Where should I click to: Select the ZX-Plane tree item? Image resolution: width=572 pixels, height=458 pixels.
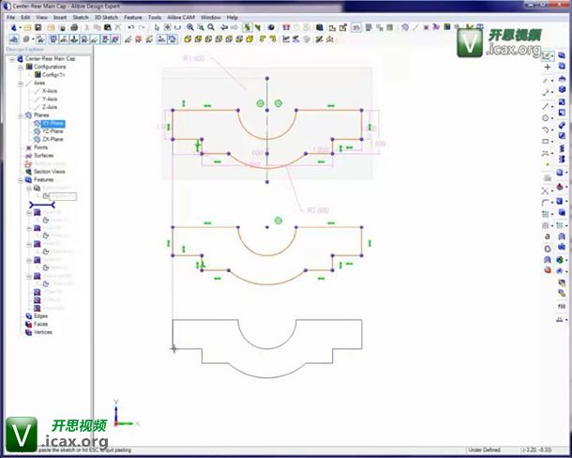click(53, 139)
